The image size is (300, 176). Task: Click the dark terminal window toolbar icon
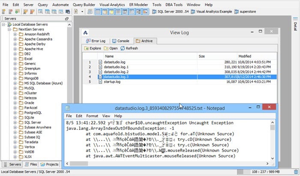pyautogui.click(x=68, y=12)
